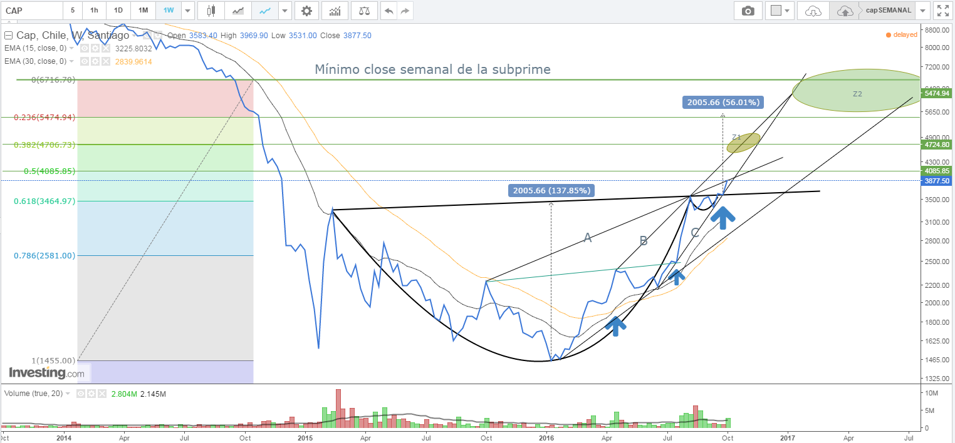
Task: Toggle visibility of Cap main series
Action: pos(147,35)
